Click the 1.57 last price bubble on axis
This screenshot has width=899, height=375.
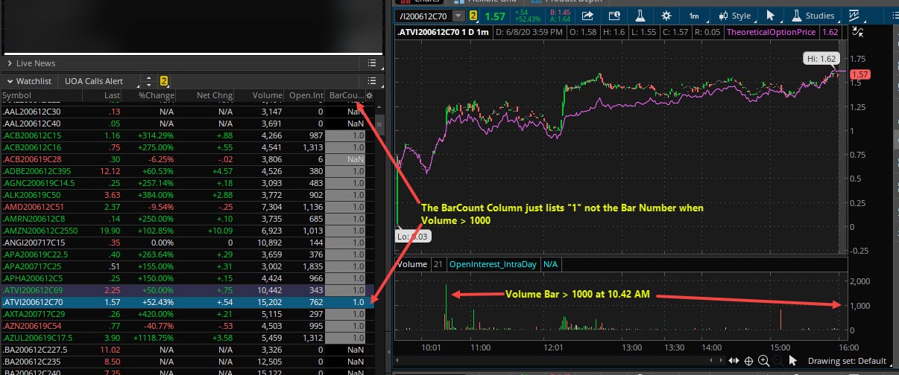pyautogui.click(x=859, y=74)
